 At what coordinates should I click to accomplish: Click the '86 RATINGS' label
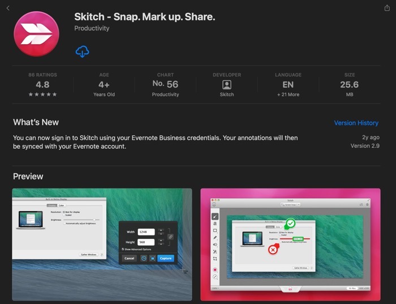pyautogui.click(x=42, y=75)
